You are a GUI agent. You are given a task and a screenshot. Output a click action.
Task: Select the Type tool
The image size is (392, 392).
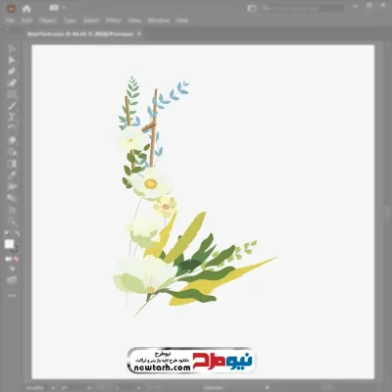[12, 118]
